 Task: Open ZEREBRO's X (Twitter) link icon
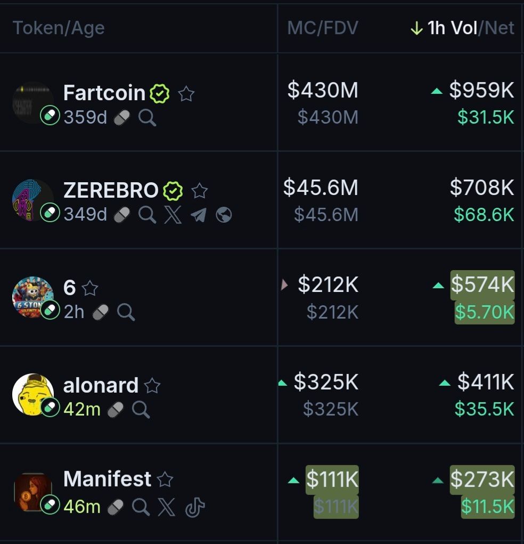pyautogui.click(x=173, y=215)
